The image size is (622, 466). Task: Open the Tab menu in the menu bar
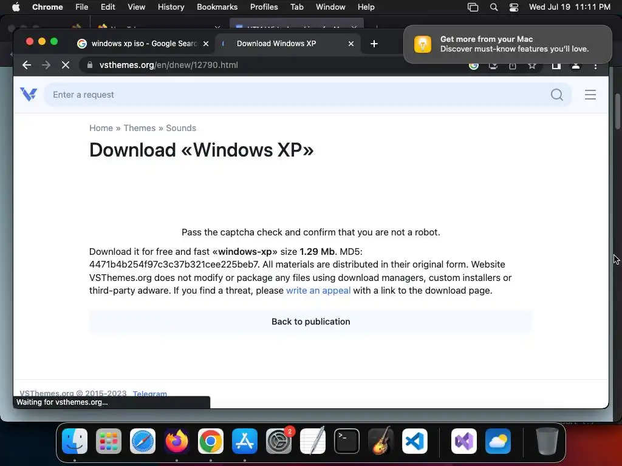click(296, 7)
